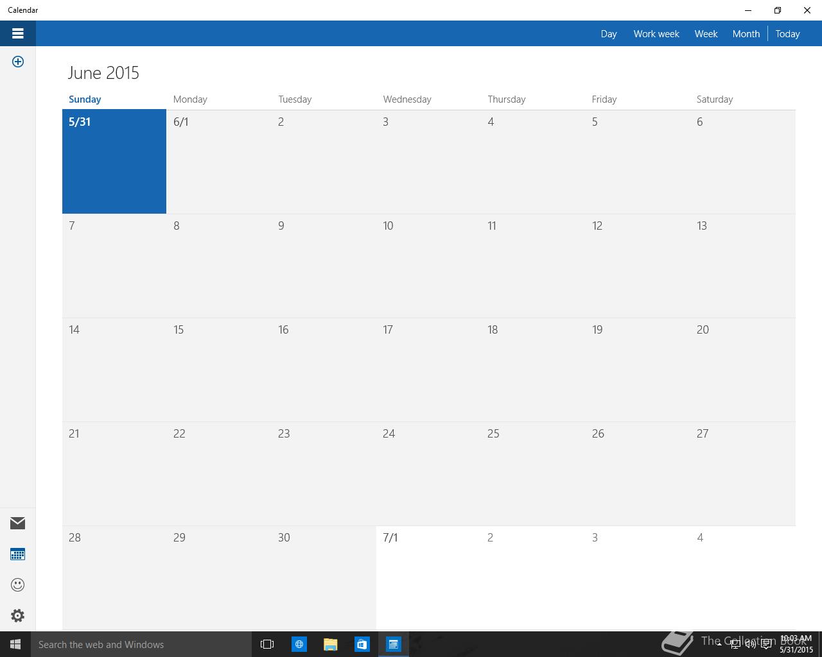Screen dimensions: 822x657
Task: Select Tuesday June 23 cell
Action: coord(324,474)
